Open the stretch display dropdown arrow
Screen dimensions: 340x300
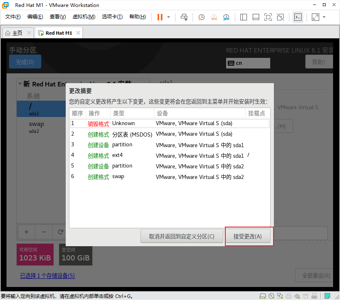coord(324,17)
